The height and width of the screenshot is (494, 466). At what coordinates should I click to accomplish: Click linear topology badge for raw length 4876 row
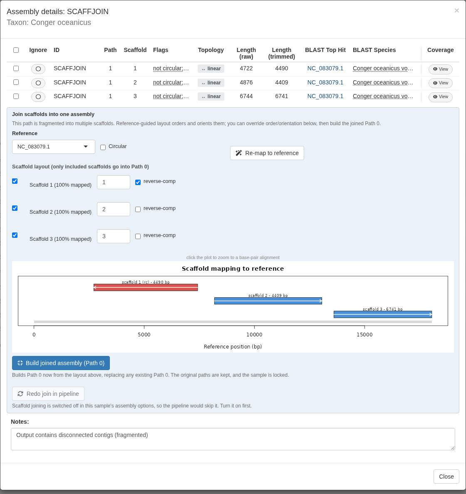pos(211,83)
